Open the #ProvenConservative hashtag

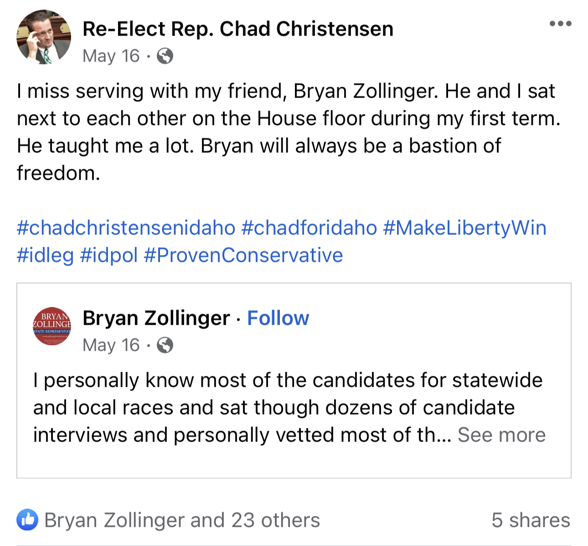tap(243, 255)
